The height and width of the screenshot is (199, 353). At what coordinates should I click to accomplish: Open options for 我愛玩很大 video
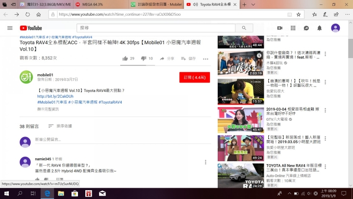(326, 82)
